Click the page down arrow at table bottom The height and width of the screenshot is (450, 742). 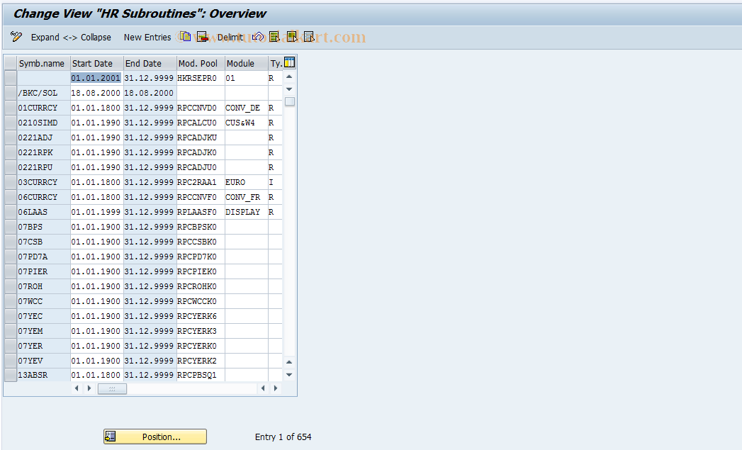pos(289,374)
